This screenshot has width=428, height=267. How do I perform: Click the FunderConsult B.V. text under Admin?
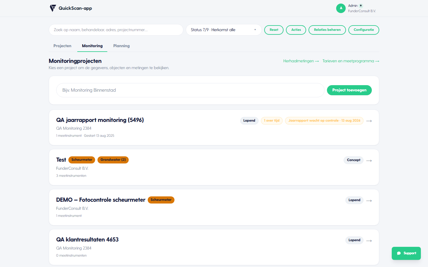(x=362, y=11)
